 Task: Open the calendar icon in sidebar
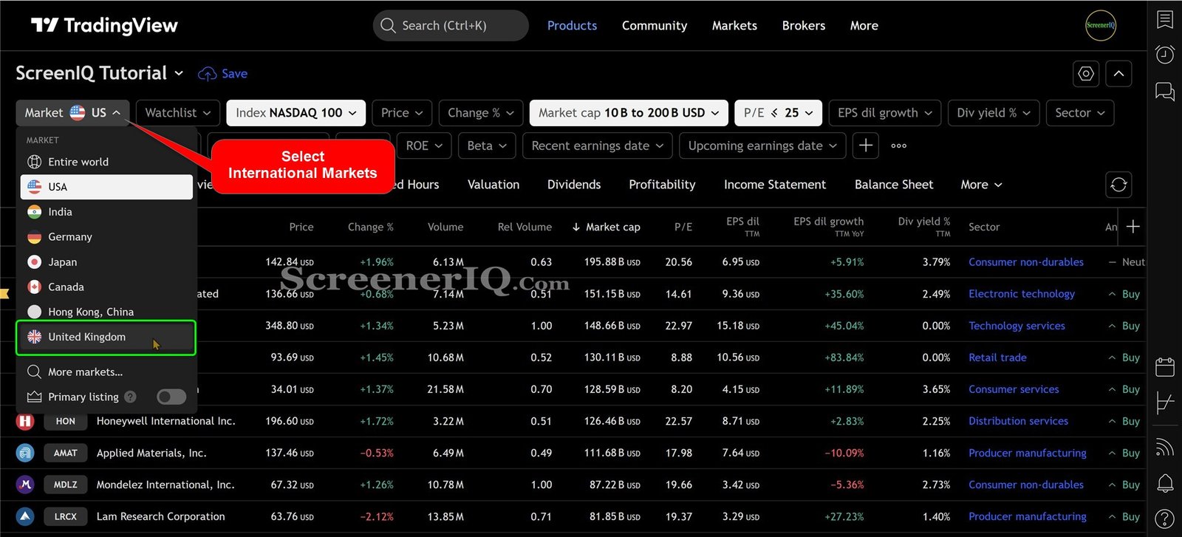coord(1165,366)
